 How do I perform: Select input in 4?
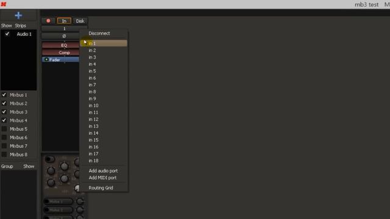coord(104,64)
